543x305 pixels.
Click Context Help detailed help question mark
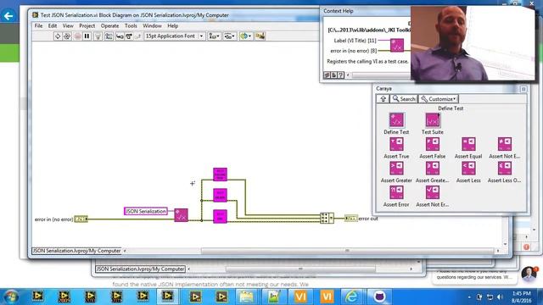[341, 75]
